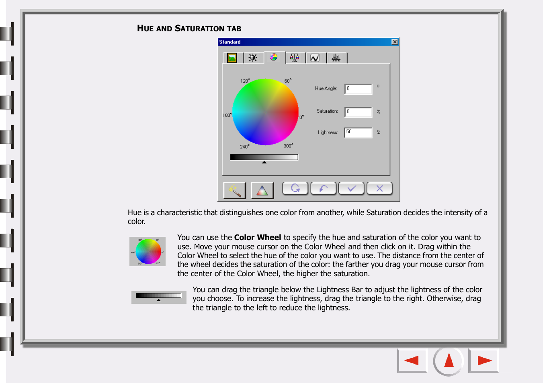Pick a color on the large Color Wheel
The width and height of the screenshot is (543, 383).
tap(265, 112)
